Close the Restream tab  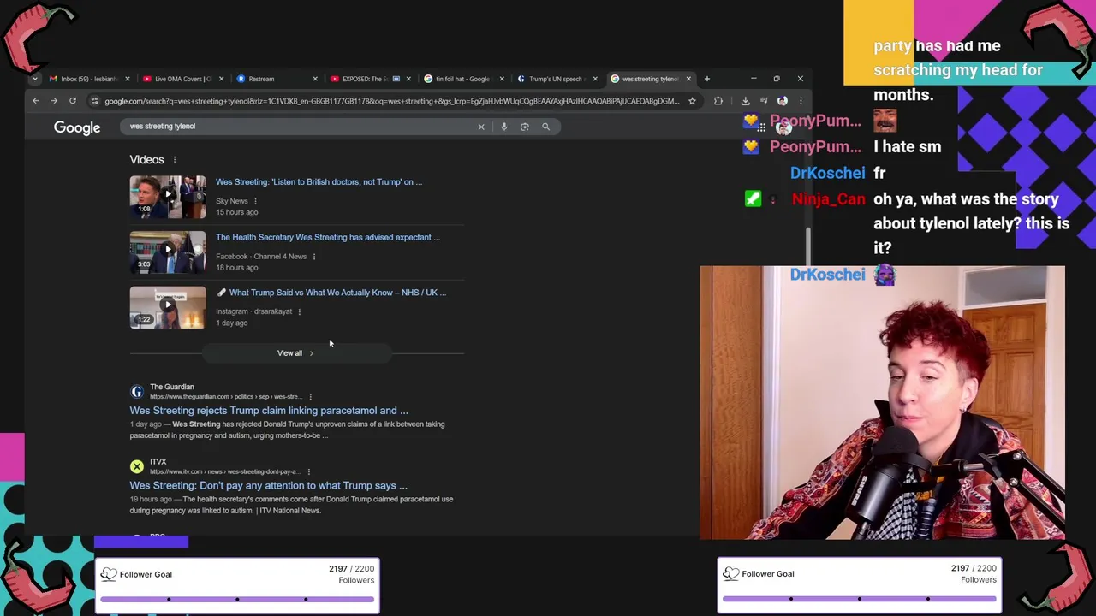315,79
